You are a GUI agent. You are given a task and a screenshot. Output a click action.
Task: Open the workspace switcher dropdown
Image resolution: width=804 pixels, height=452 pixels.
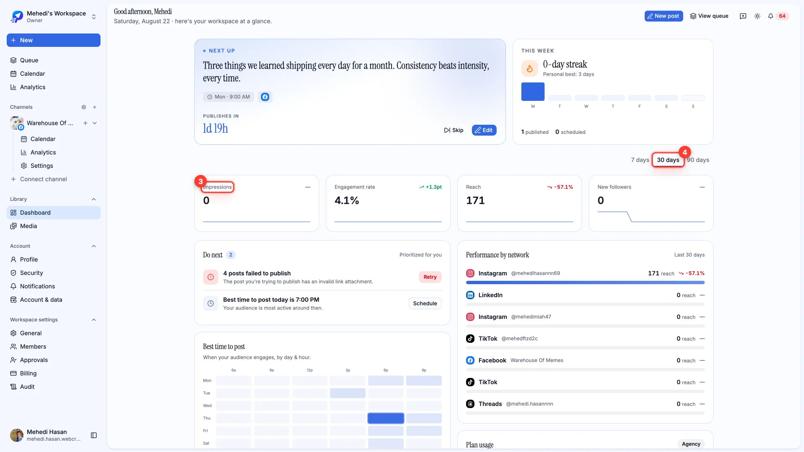pos(94,17)
